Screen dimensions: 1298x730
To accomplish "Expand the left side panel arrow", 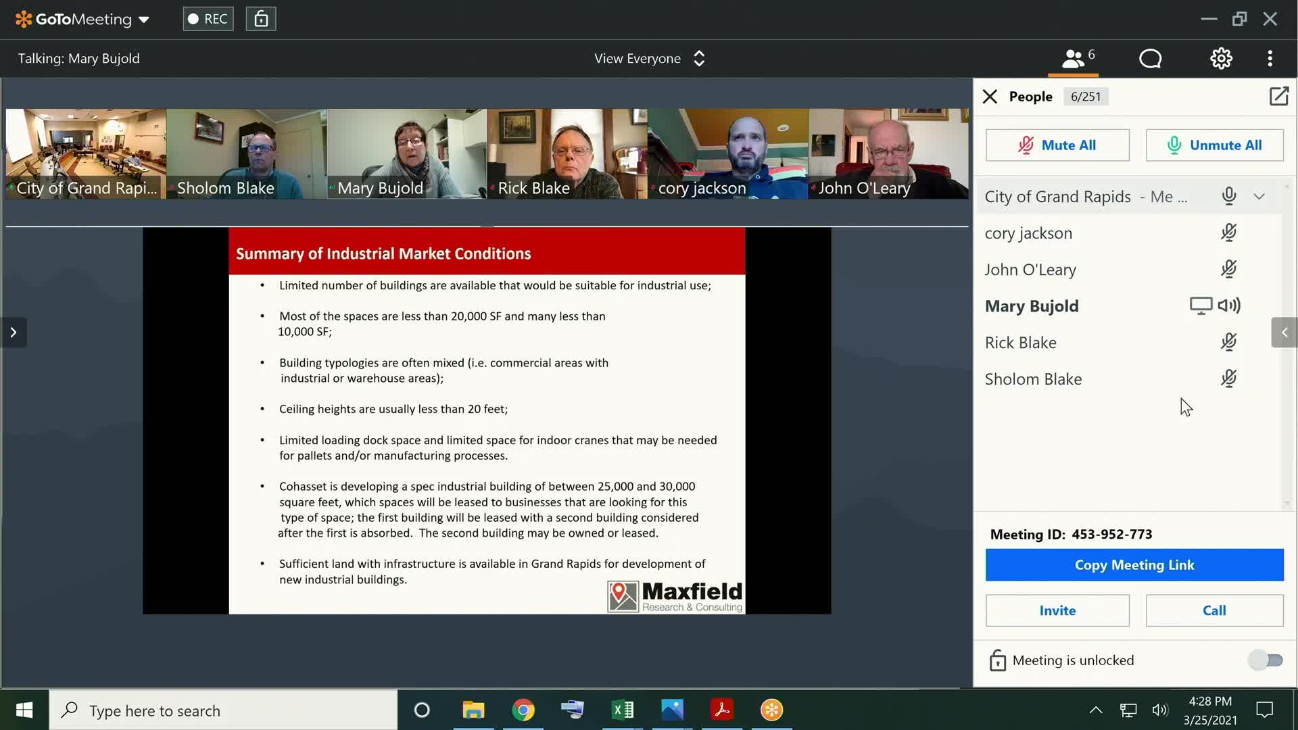I will click(x=14, y=332).
